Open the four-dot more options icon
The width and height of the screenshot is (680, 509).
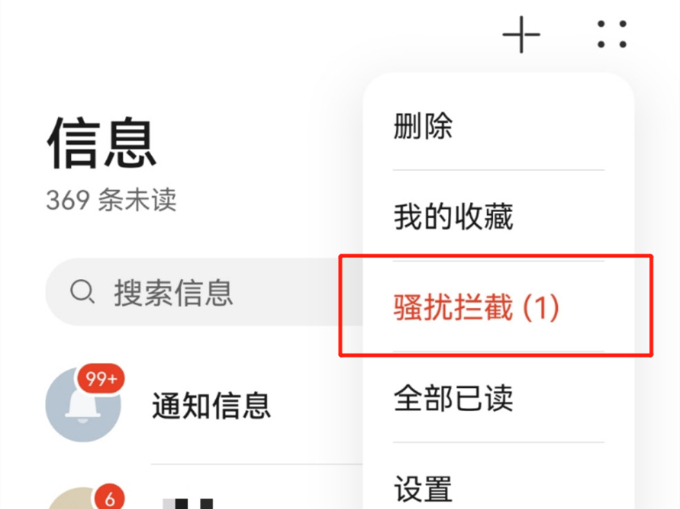(612, 34)
